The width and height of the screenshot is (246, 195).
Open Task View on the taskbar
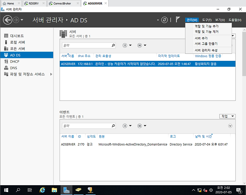click(30, 190)
